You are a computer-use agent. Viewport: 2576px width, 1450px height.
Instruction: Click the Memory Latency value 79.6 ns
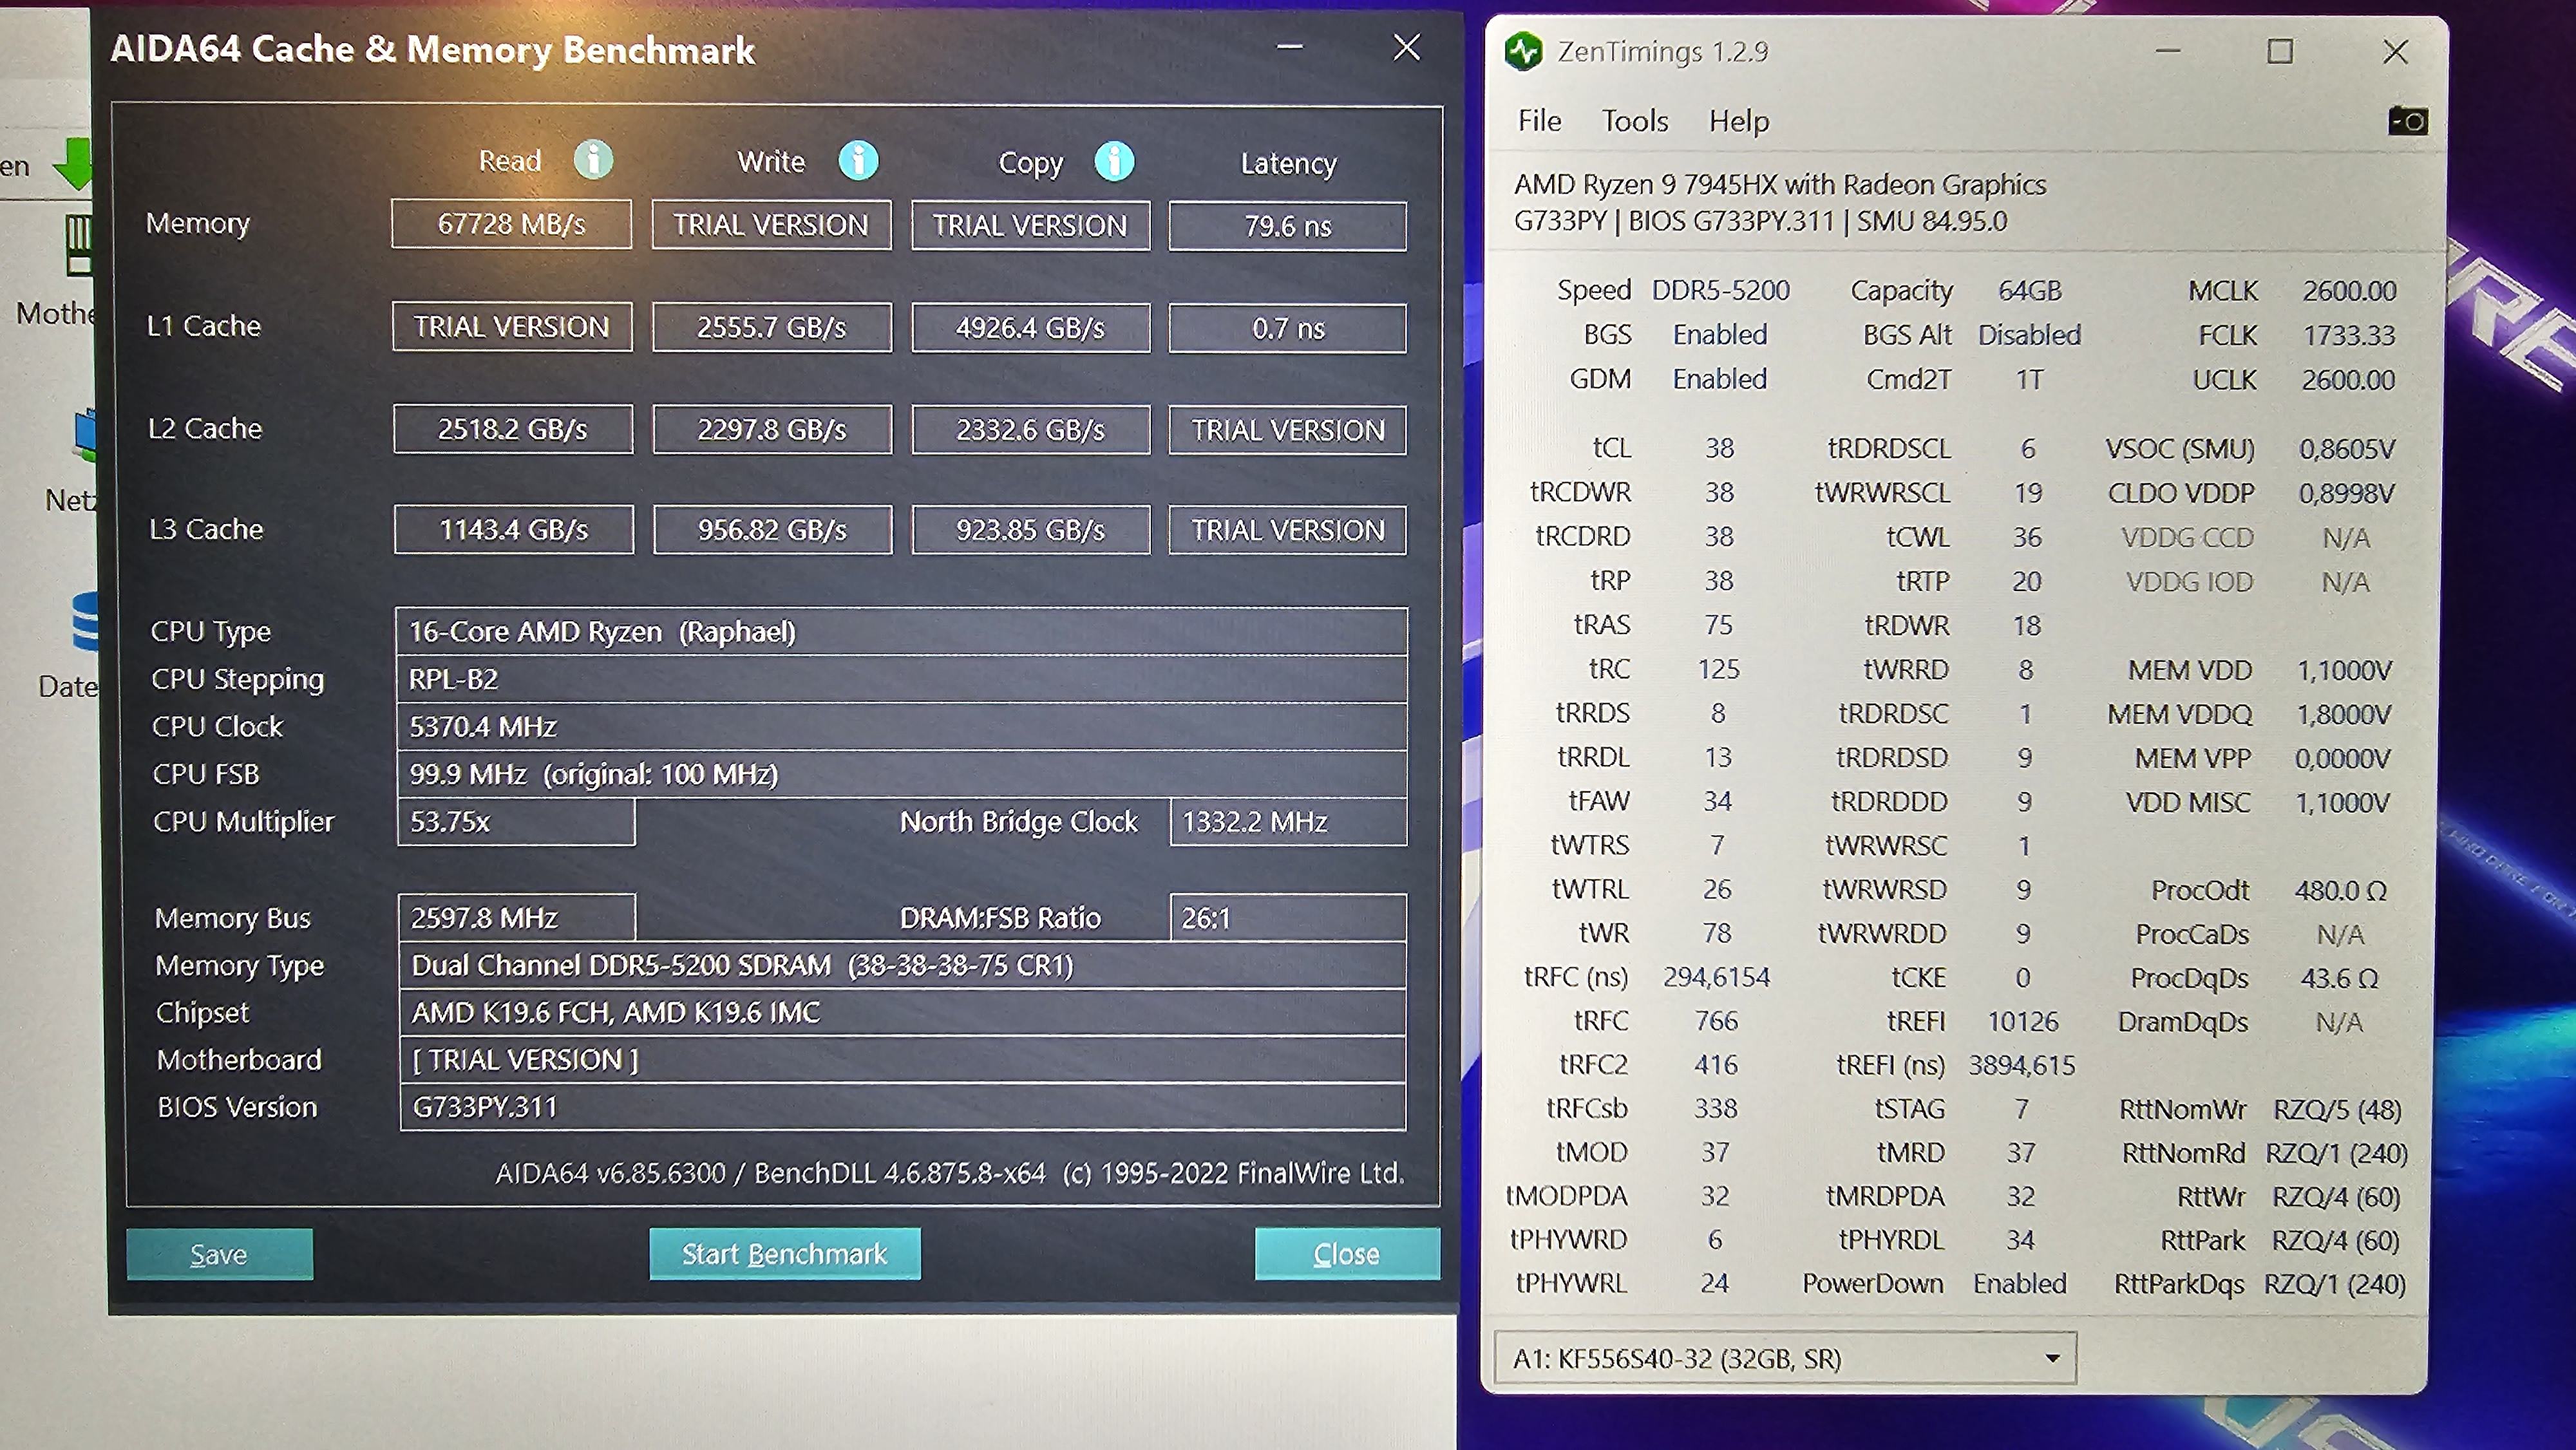click(x=1288, y=226)
